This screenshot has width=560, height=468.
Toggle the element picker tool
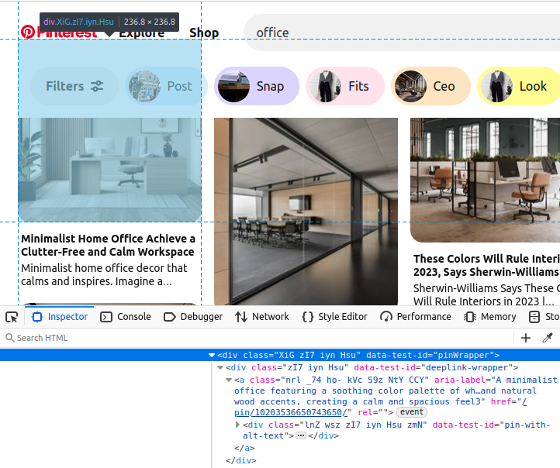pos(12,317)
